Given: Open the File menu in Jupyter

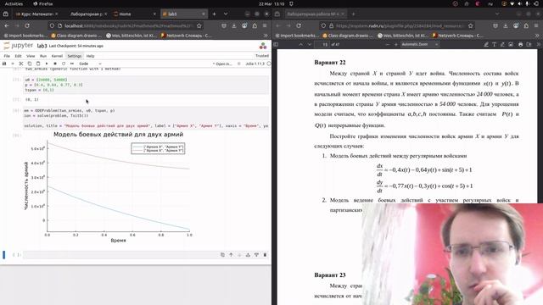Looking at the screenshot, I should pos(7,56).
